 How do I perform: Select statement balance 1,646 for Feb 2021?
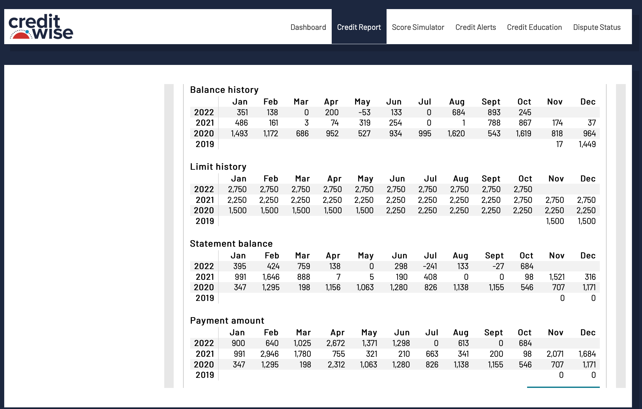[271, 277]
